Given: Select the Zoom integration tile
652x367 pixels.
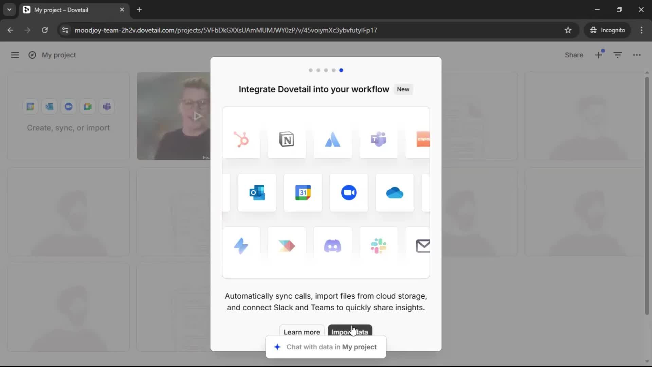Looking at the screenshot, I should tap(349, 193).
